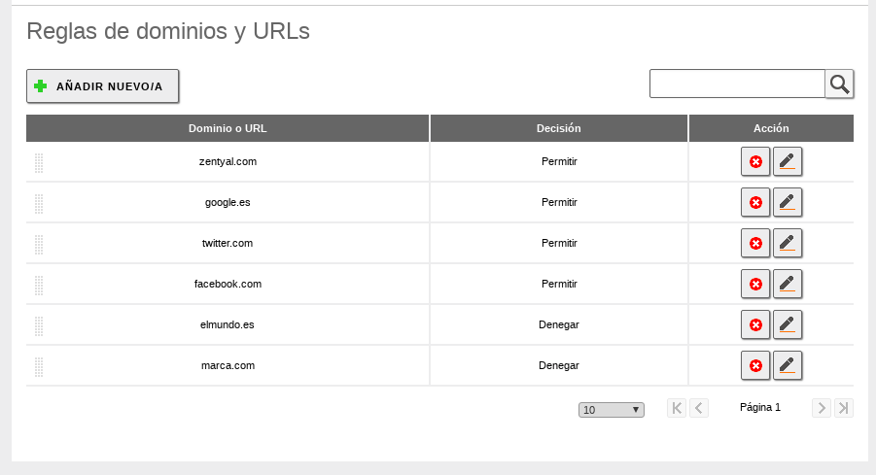
Task: Click the Página 1 page indicator
Action: pos(759,407)
